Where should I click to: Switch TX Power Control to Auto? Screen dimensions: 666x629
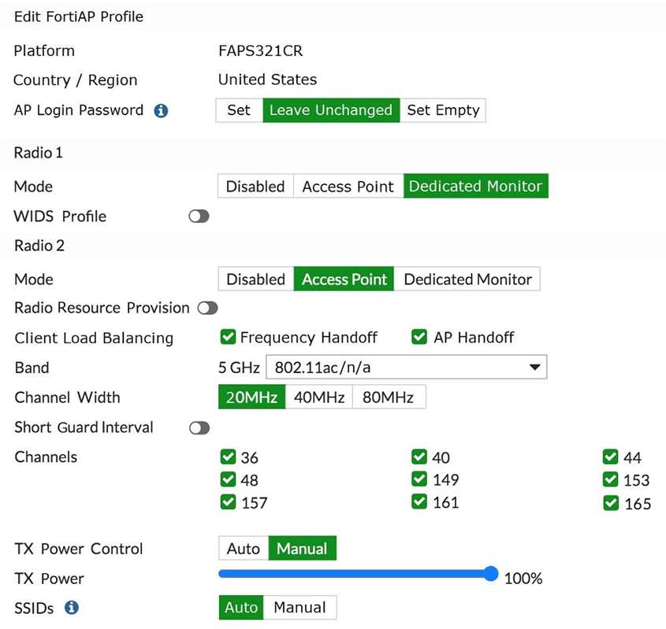[x=244, y=549]
